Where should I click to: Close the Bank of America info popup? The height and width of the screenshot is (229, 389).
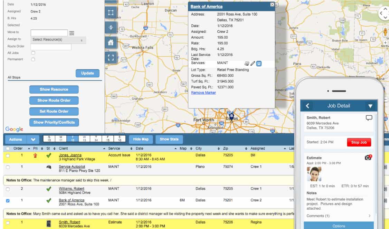tap(272, 5)
